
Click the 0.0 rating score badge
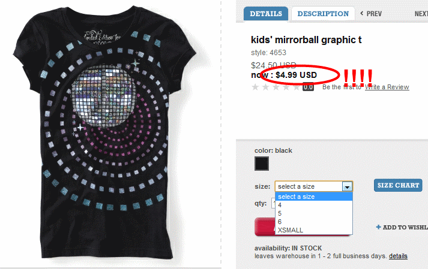tap(308, 87)
